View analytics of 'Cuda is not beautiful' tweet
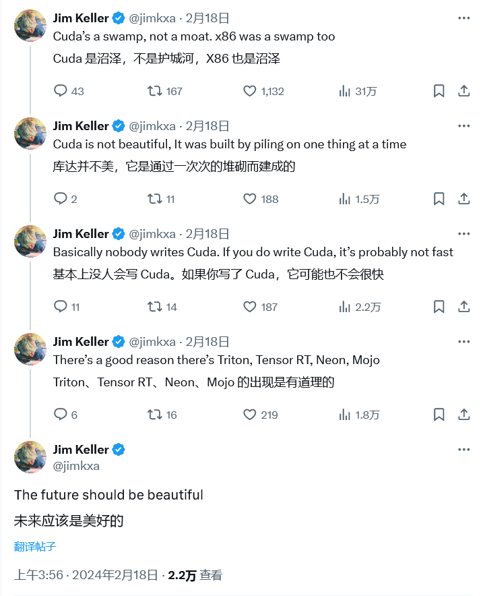Screen dimensions: 483x596 point(345,199)
